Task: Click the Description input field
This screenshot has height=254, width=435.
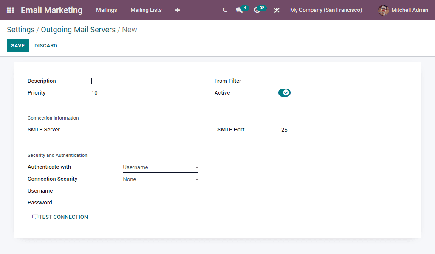Action: coord(143,81)
